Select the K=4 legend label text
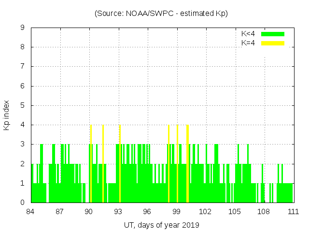The width and height of the screenshot is (309, 232). click(248, 43)
